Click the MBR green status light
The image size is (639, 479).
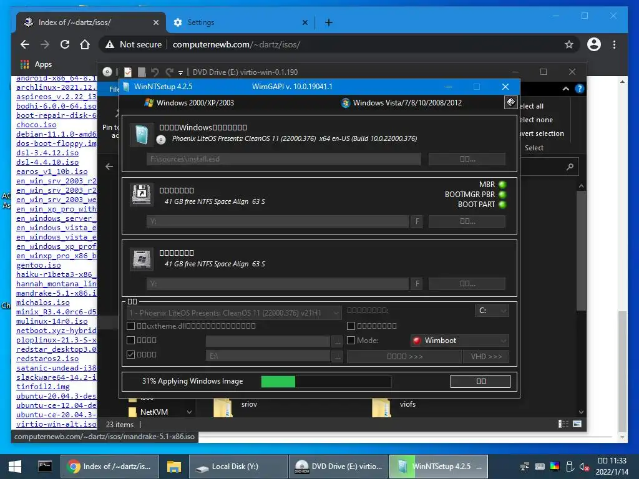click(502, 185)
